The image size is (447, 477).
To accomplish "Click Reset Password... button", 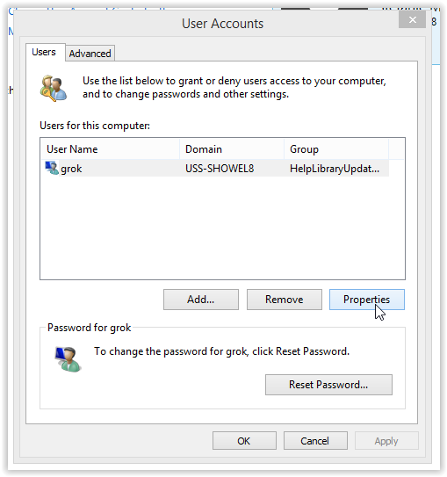I will tap(328, 385).
